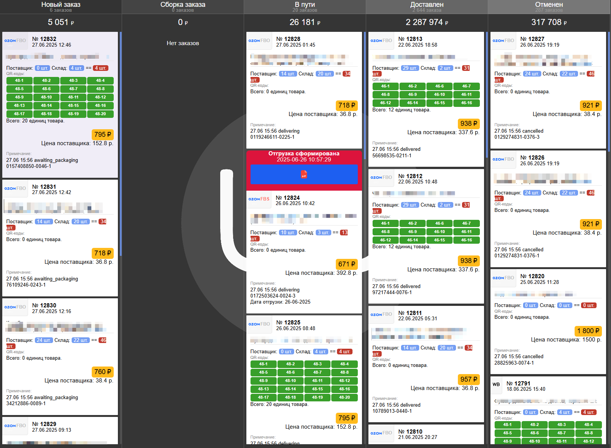The width and height of the screenshot is (611, 448).
Task: Click QR code 48-20 in order 12825
Action: point(344,397)
